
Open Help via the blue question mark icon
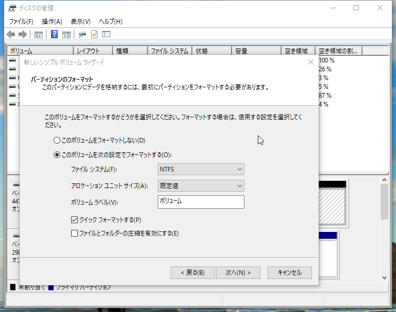54,34
